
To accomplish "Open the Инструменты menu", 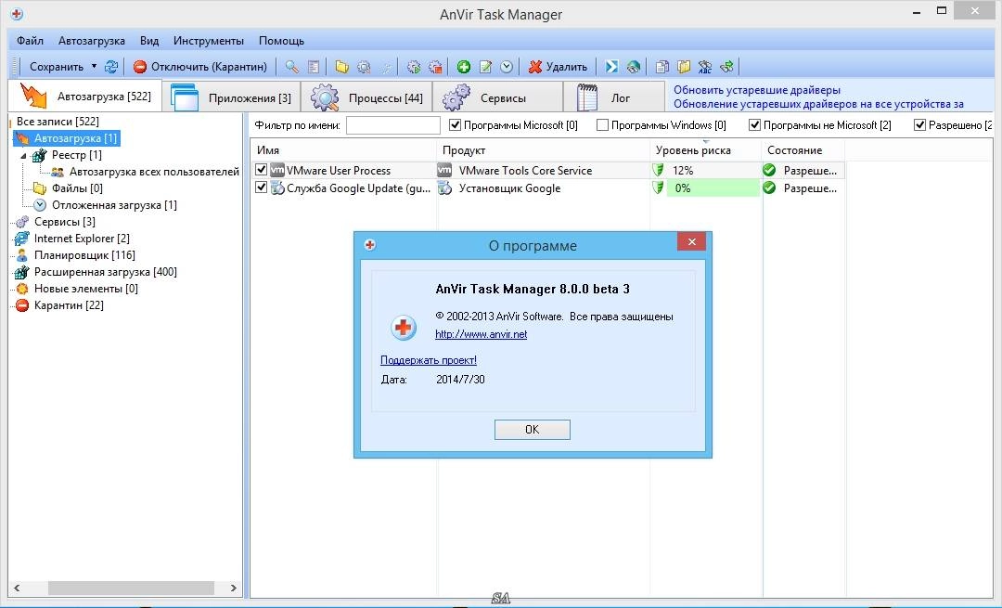I will pos(209,40).
